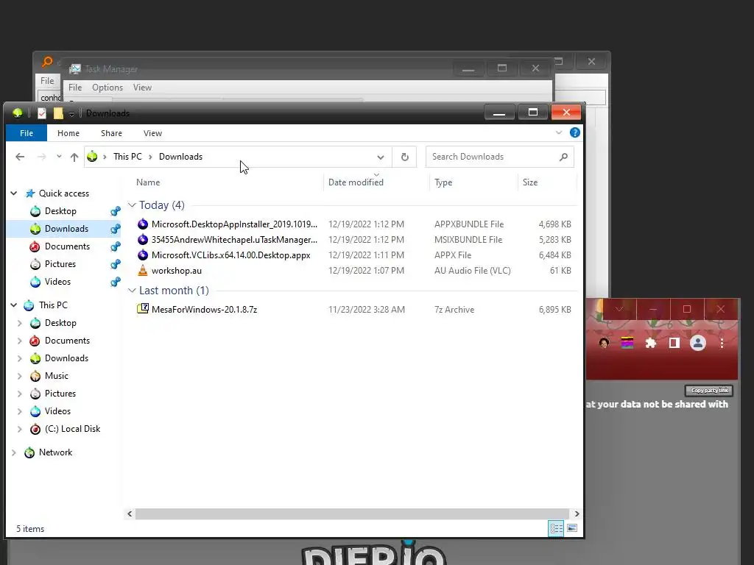This screenshot has width=754, height=565.
Task: Sort by Name column header
Action: (x=148, y=182)
